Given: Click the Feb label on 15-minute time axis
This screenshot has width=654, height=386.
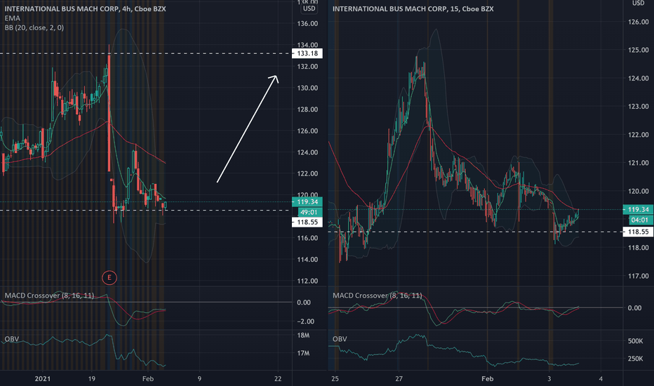Looking at the screenshot, I should [x=487, y=379].
